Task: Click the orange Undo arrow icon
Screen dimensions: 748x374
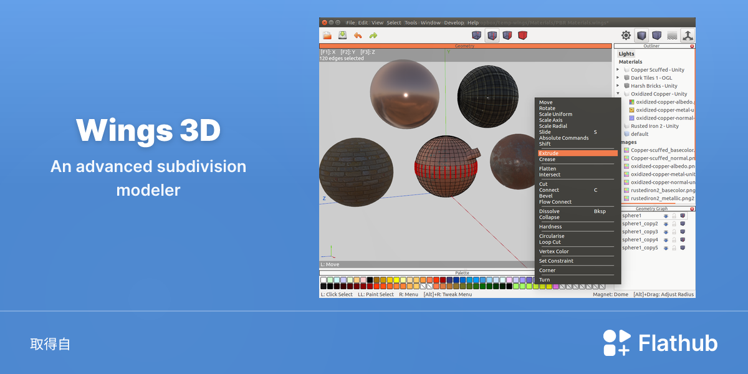Action: point(358,36)
